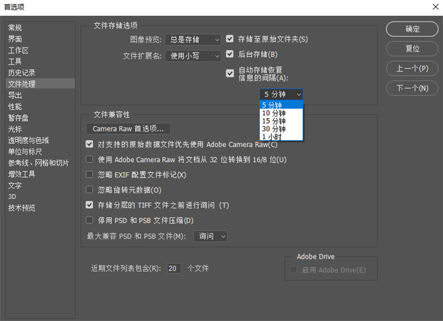This screenshot has height=321, width=443.
Task: Open the 图像预览 dropdown
Action: coord(192,39)
